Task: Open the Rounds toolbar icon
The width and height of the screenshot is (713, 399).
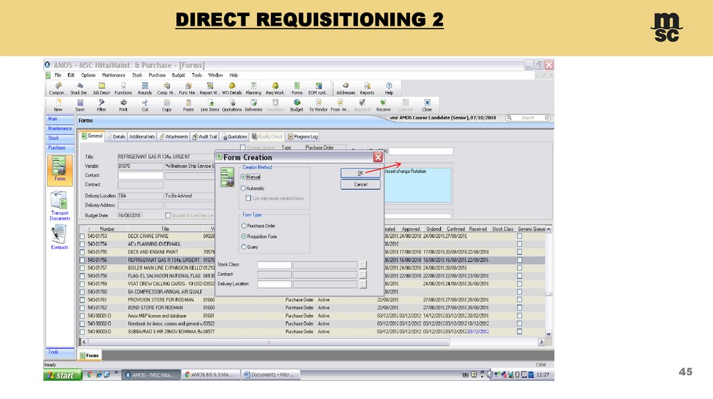Action: pyautogui.click(x=145, y=88)
